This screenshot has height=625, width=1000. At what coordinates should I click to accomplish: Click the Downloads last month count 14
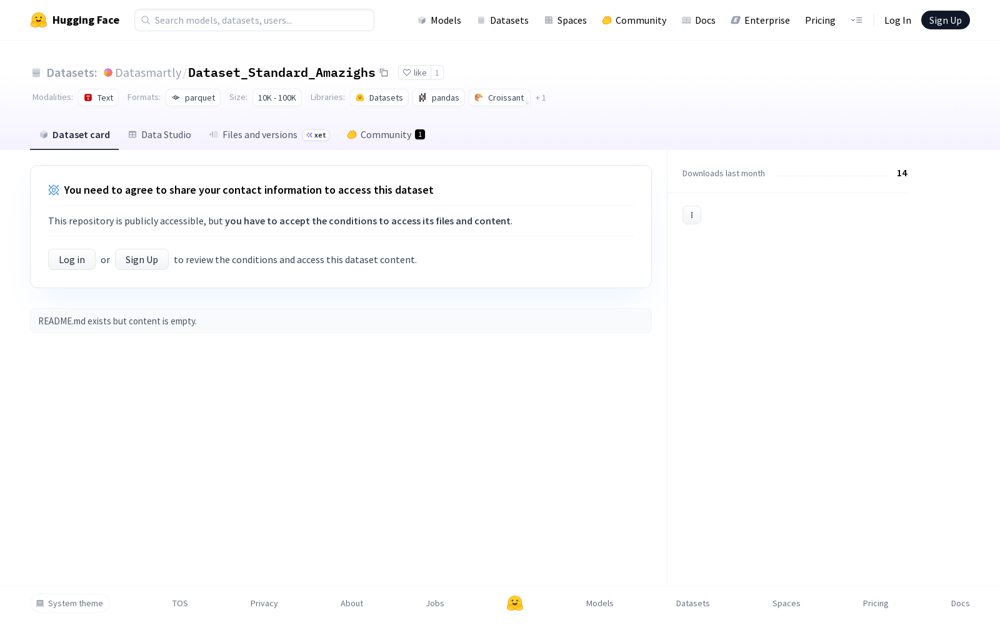[x=902, y=173]
